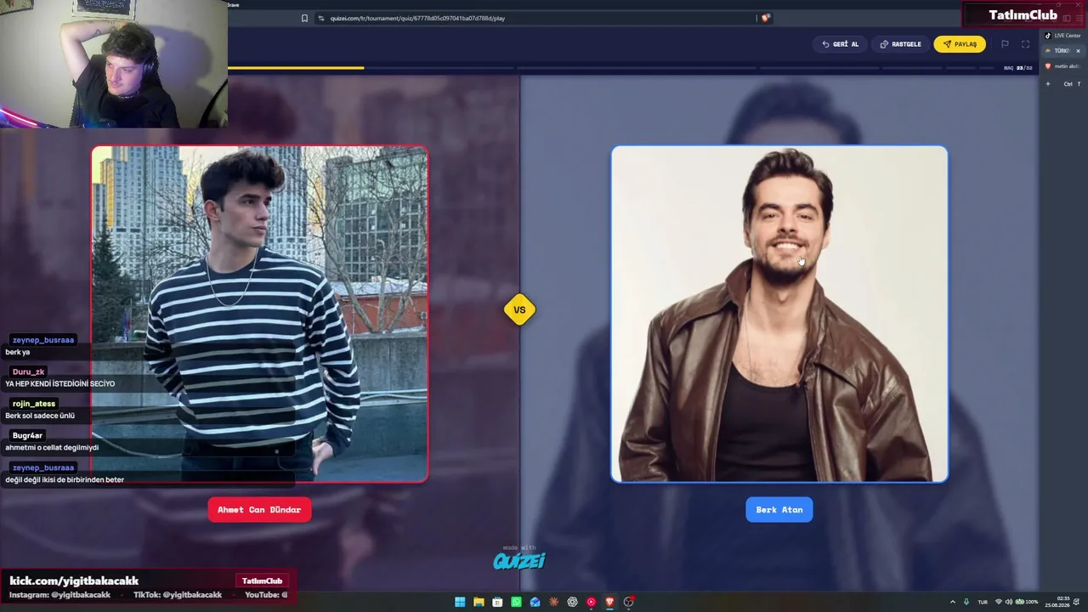
Task: Choose the Berk Atan name button
Action: pyautogui.click(x=779, y=510)
